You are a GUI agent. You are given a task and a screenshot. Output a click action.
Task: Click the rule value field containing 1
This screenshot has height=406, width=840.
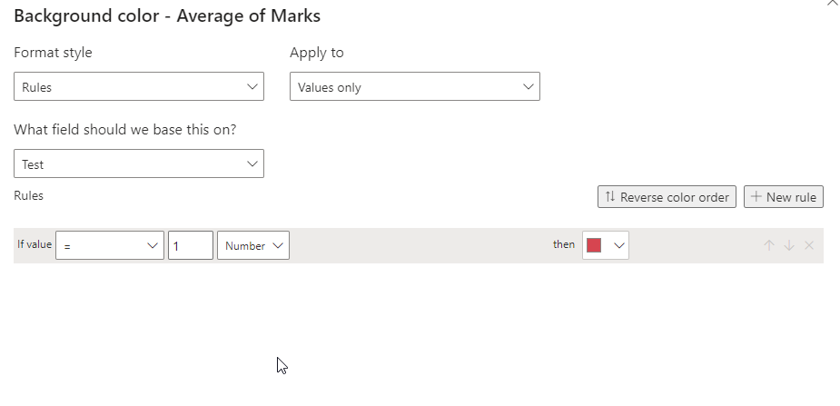click(x=191, y=245)
